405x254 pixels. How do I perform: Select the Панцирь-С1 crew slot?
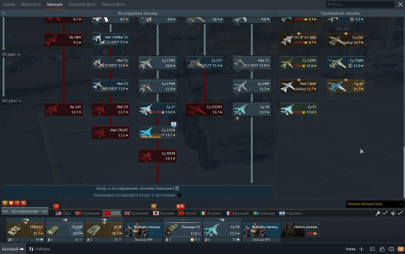coord(184,230)
